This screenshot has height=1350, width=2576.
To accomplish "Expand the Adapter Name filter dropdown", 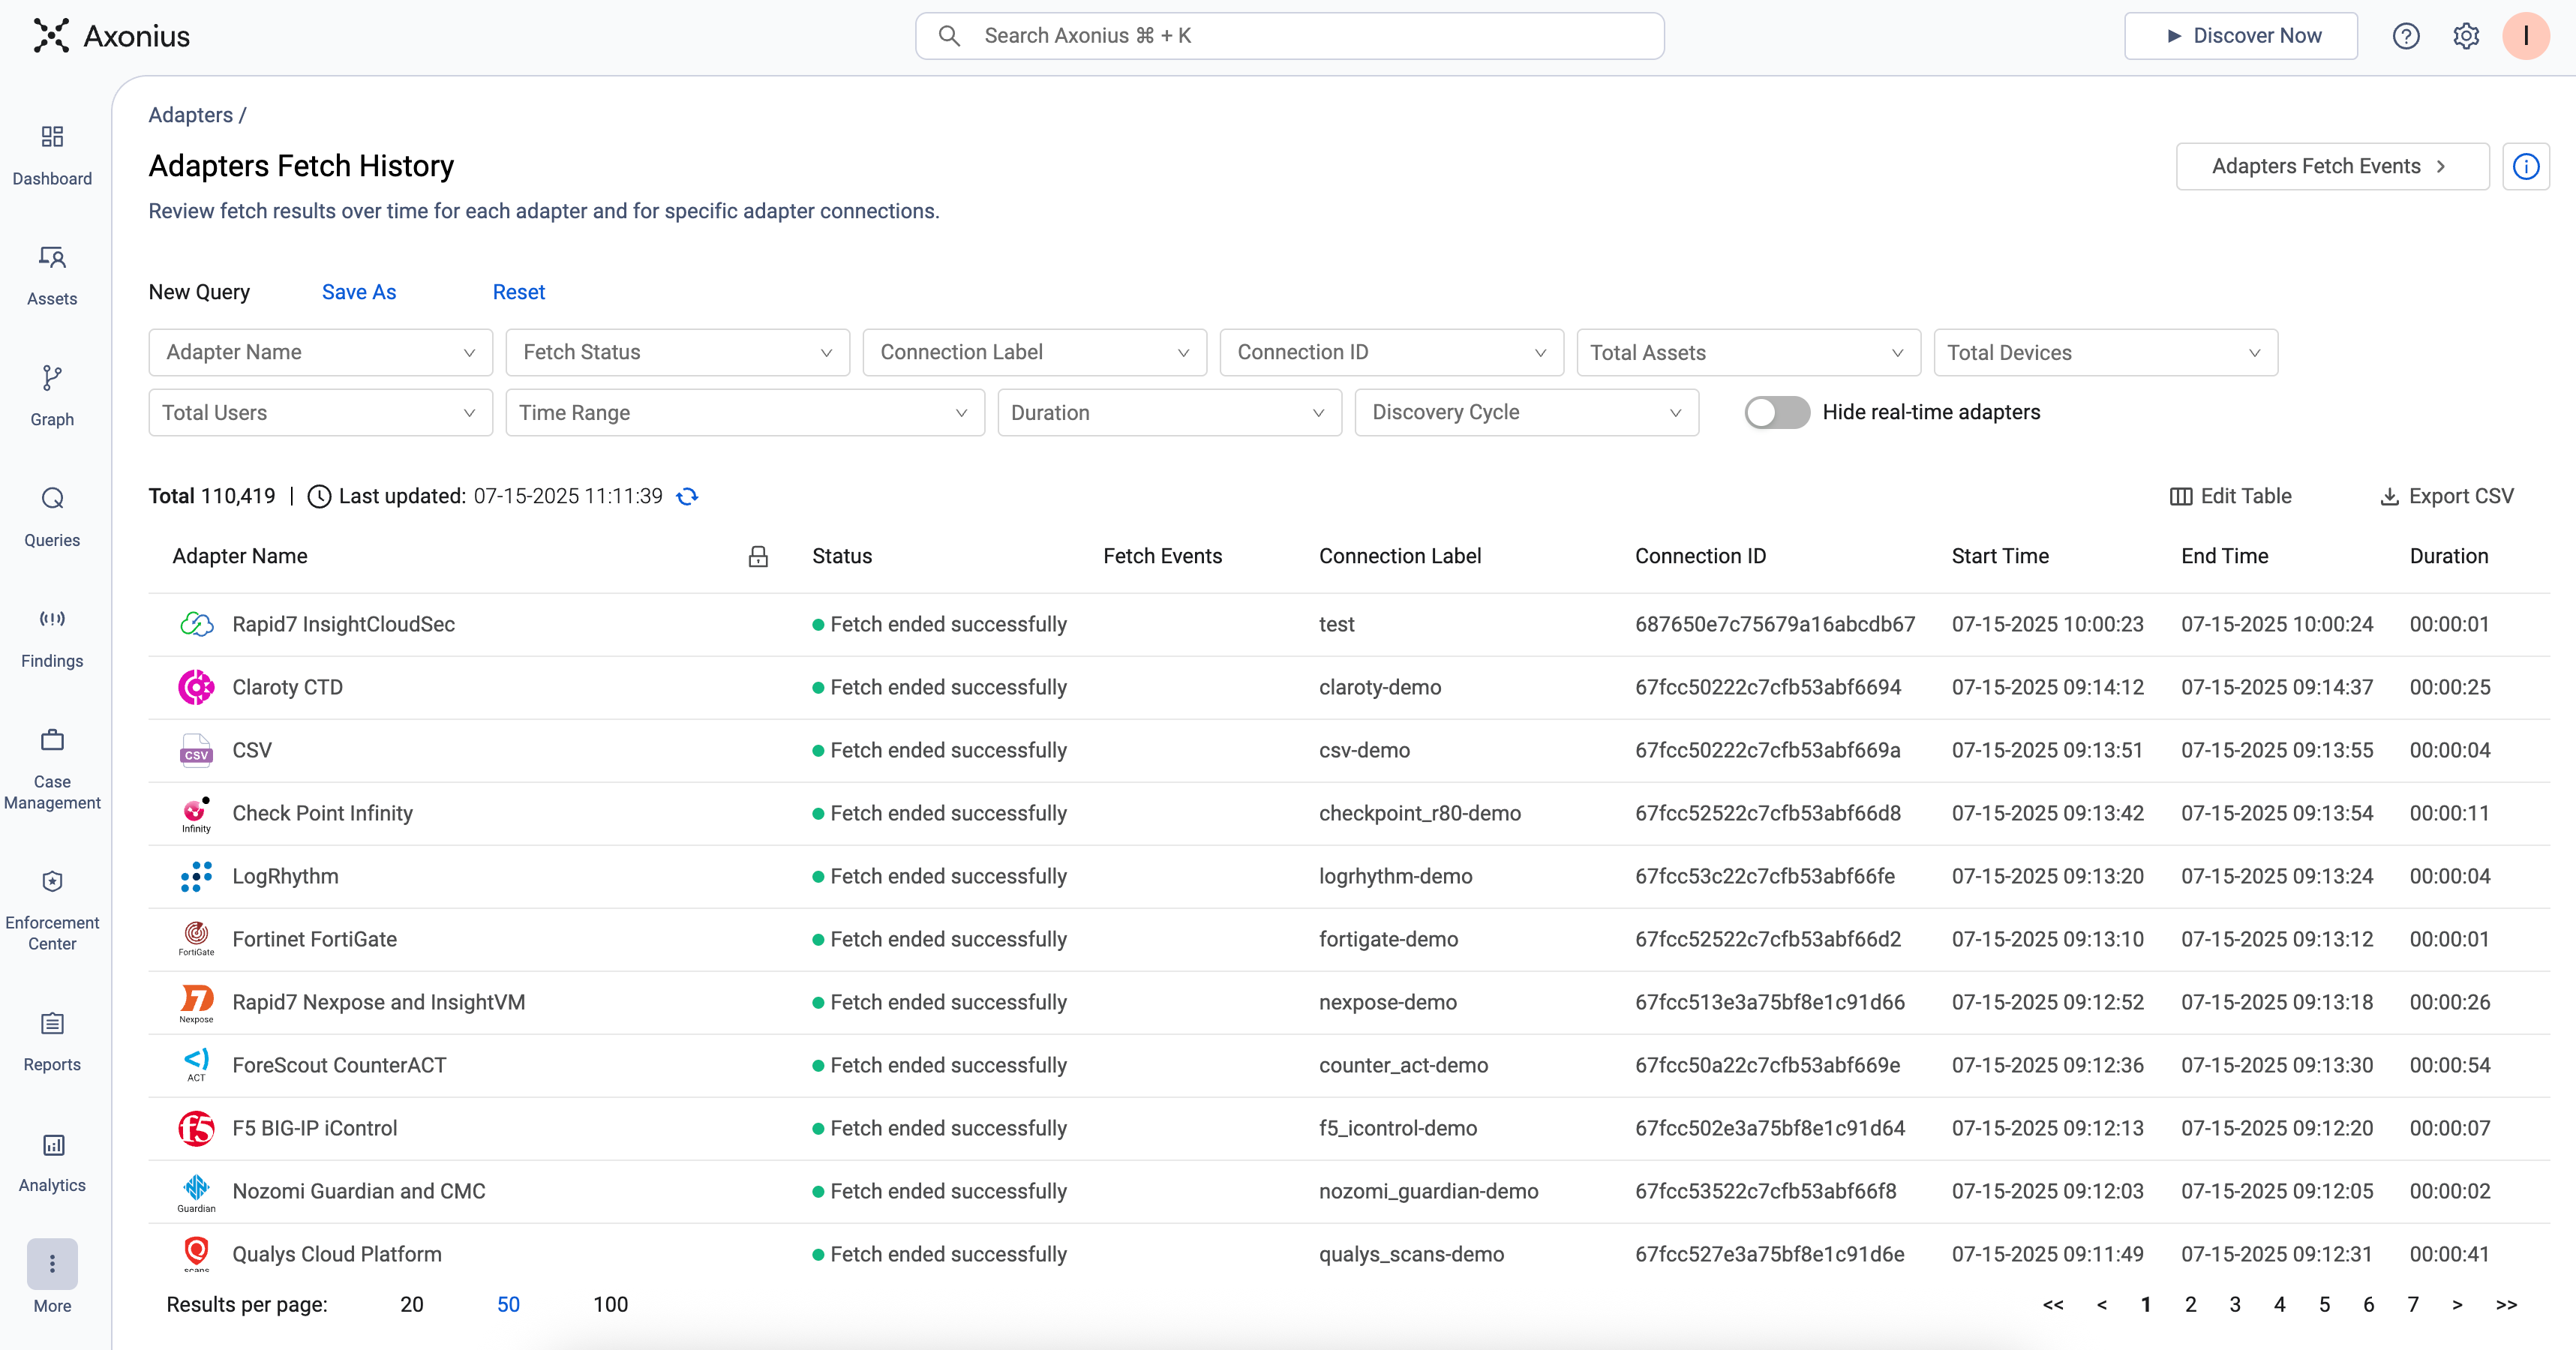I will 320,353.
